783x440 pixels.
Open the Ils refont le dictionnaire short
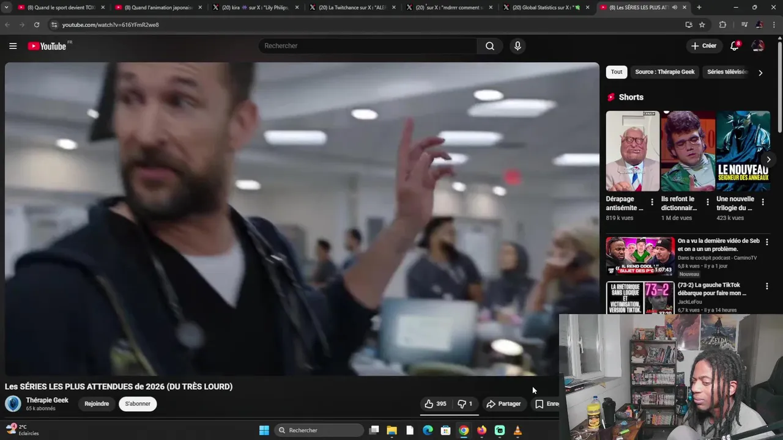[x=688, y=151]
